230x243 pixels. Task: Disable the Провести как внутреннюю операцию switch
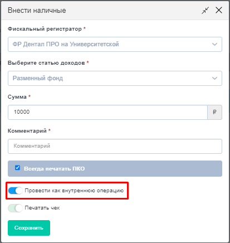coord(15,191)
